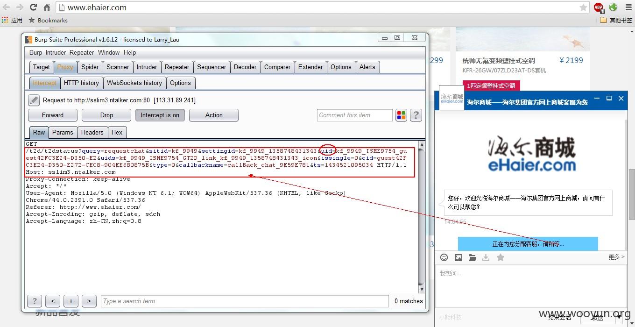This screenshot has width=635, height=327.
Task: Open the Intruder menu in menu bar
Action: [56, 52]
